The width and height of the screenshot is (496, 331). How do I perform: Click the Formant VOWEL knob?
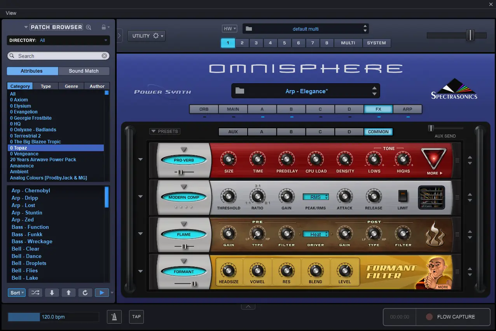click(257, 270)
